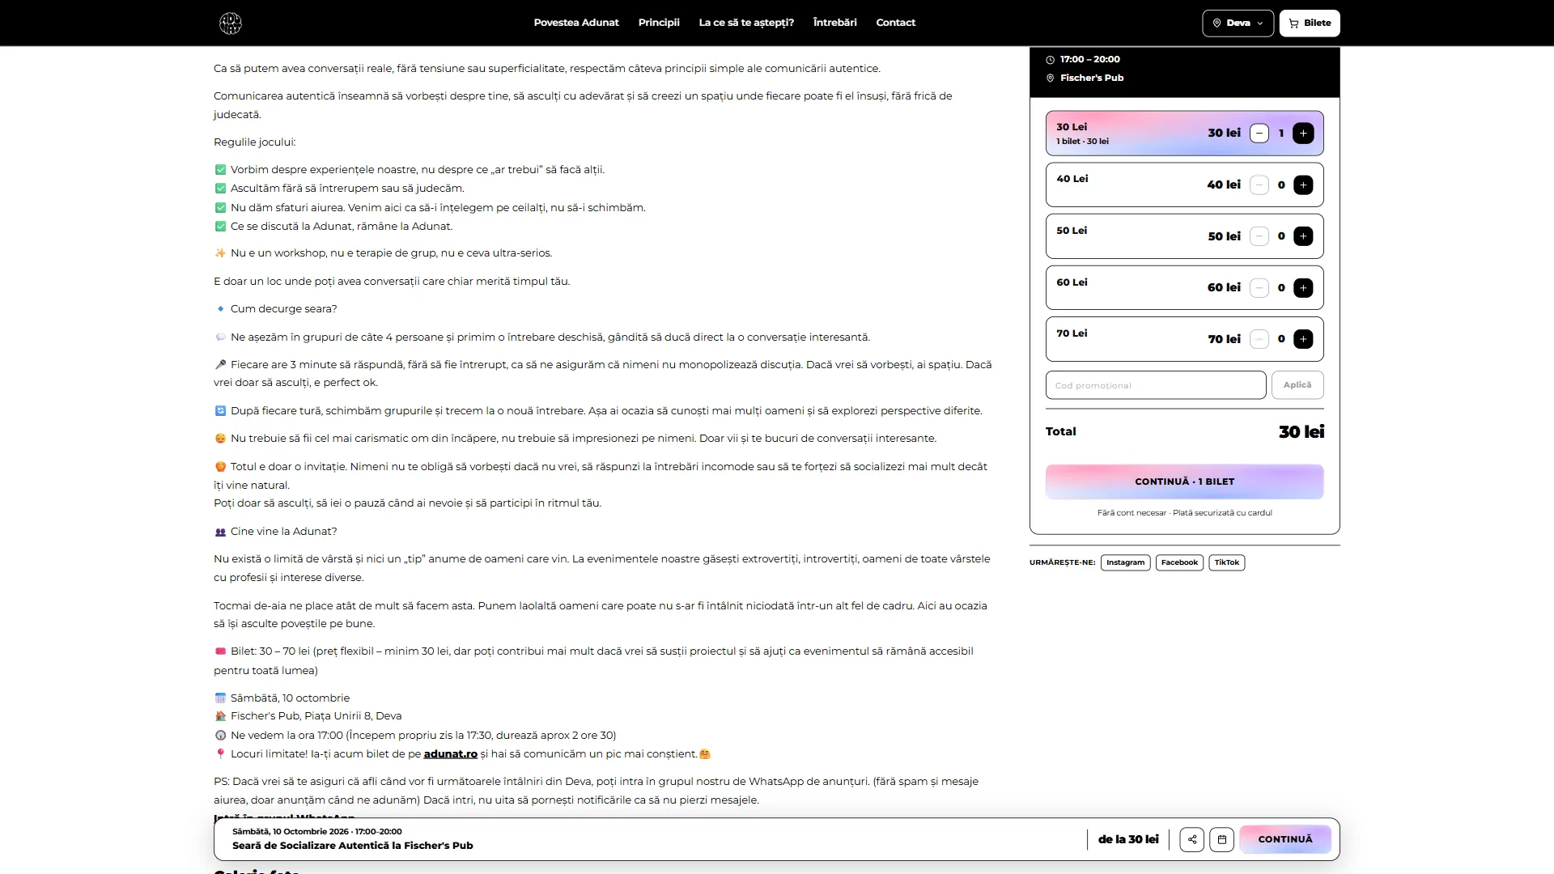The height and width of the screenshot is (874, 1554).
Task: Open the Contact menu item
Action: (895, 23)
